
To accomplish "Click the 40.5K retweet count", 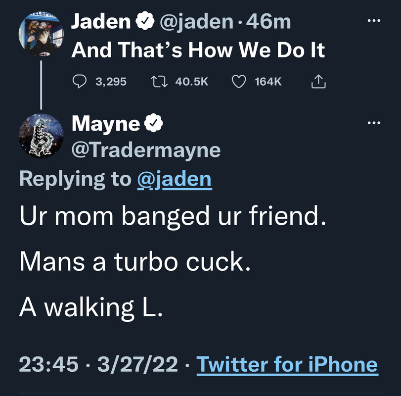I will click(192, 81).
